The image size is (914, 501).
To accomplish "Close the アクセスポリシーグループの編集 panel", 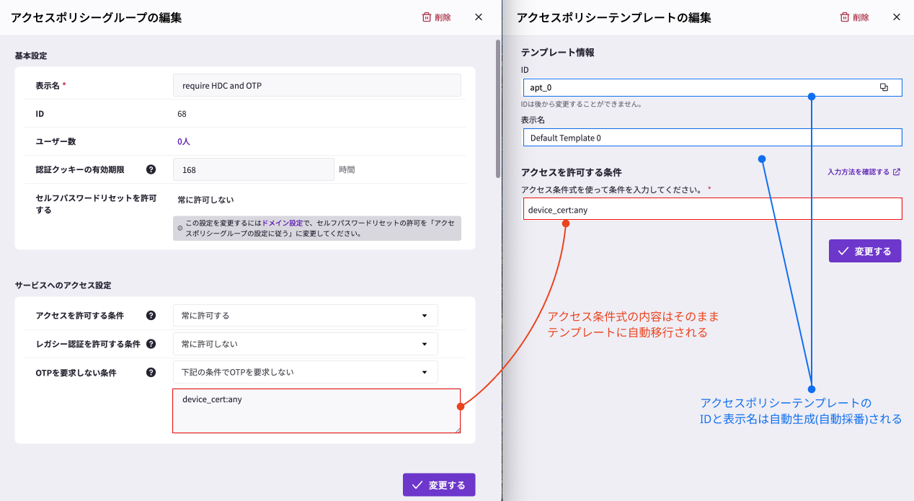I will click(x=479, y=17).
